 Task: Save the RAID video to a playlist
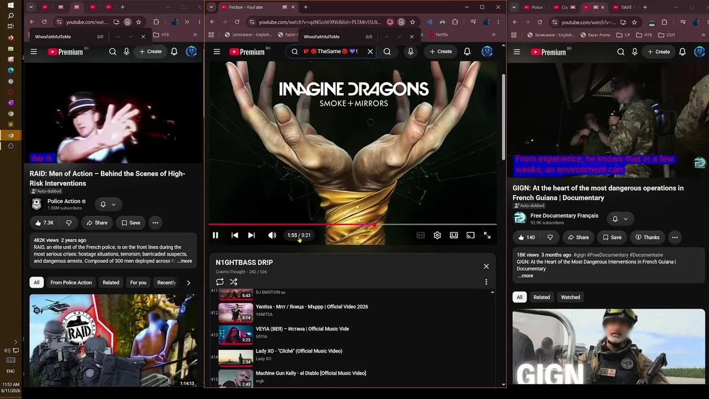pos(131,223)
